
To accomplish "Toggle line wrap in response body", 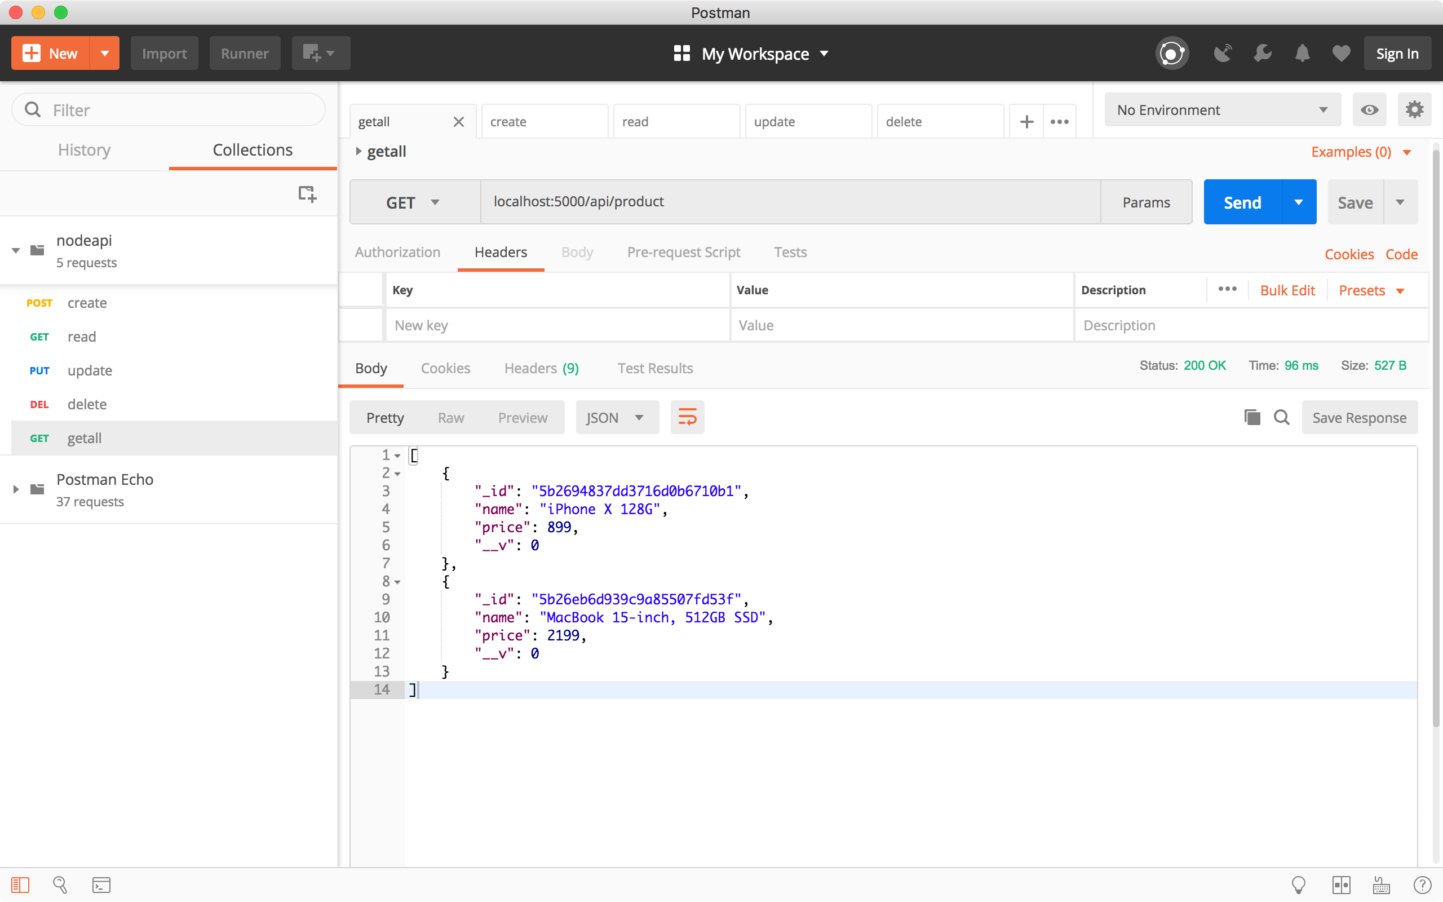I will (x=688, y=418).
